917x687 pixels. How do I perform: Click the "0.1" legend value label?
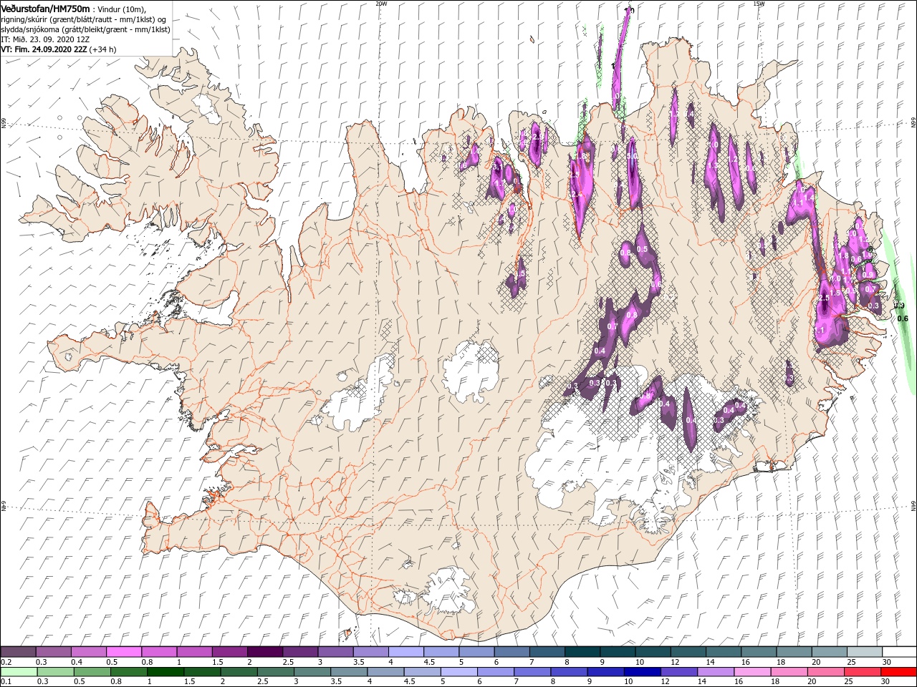pos(6,682)
